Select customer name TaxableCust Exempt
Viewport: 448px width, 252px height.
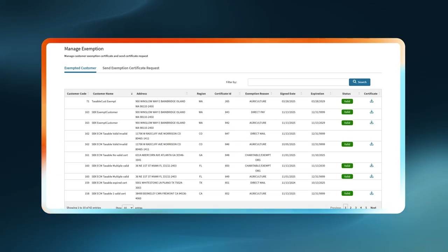pos(104,101)
